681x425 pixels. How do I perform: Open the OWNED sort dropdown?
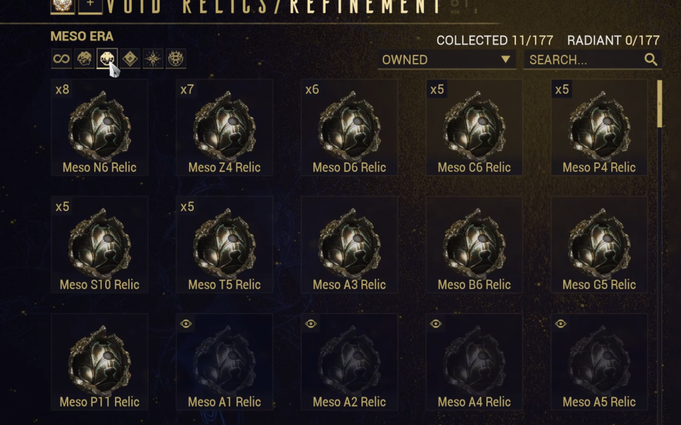pos(447,60)
